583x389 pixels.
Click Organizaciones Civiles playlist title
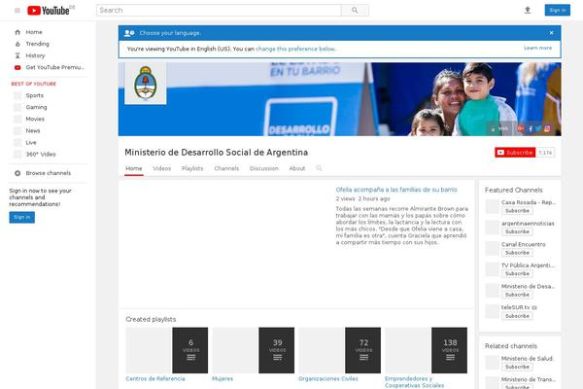(x=328, y=378)
